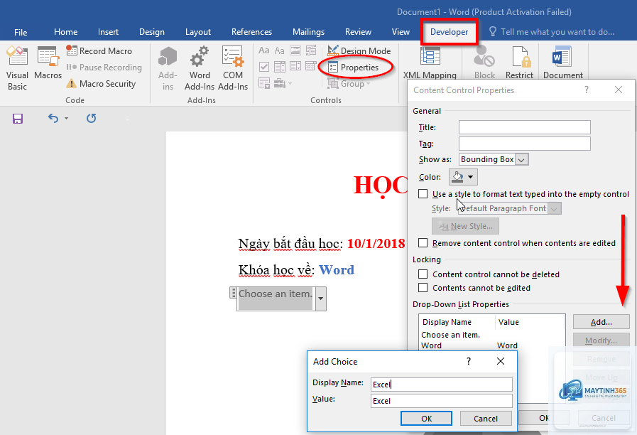This screenshot has width=637, height=435.
Task: Open Macro Security settings
Action: [101, 83]
